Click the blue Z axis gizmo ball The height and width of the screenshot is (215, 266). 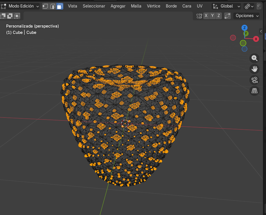(x=245, y=28)
